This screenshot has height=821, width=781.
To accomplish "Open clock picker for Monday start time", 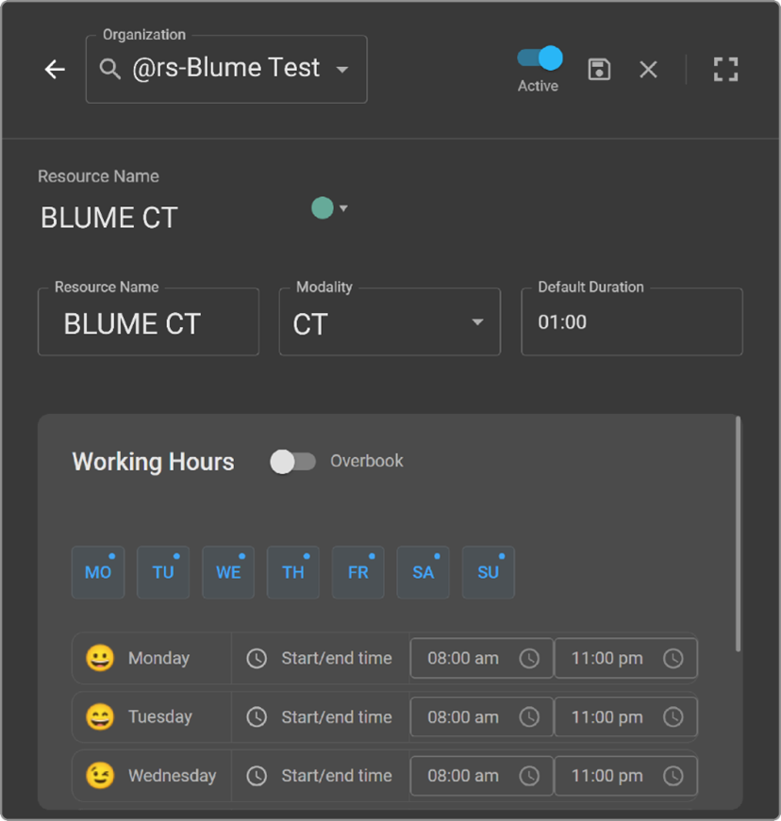I will click(x=529, y=659).
